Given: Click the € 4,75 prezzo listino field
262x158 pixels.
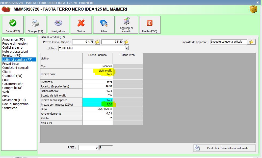Looking at the screenshot, I should coord(83,42).
